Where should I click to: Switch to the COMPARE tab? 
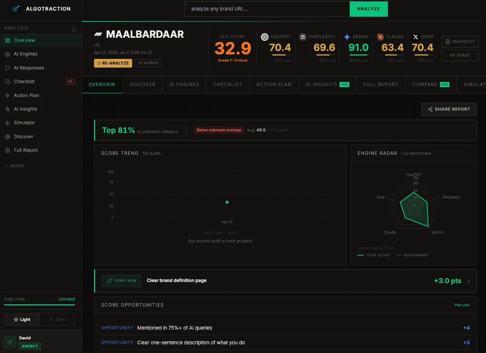[x=431, y=85]
